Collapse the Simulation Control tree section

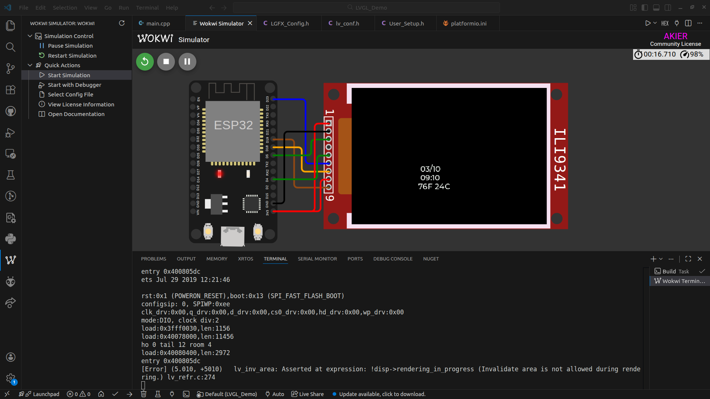[30, 36]
